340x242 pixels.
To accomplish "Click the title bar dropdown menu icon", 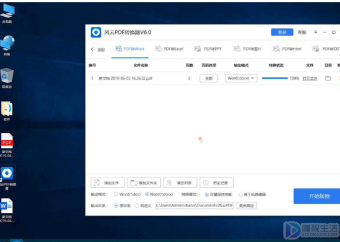I will point(316,32).
